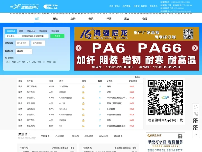This screenshot has width=202, height=152.
Task: Click hot search term 5502
Action: [49, 62]
